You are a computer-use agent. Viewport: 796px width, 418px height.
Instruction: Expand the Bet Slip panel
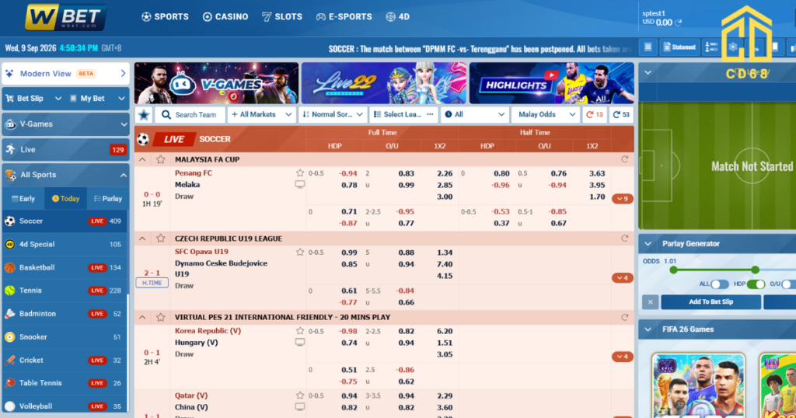pos(33,99)
